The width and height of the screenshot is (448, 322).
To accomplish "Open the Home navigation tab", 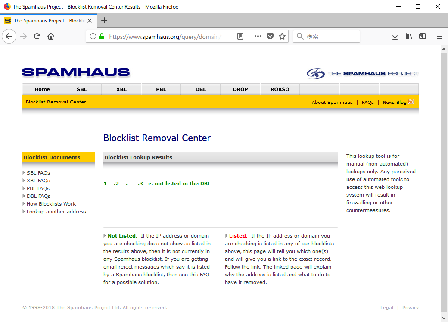I will point(42,89).
